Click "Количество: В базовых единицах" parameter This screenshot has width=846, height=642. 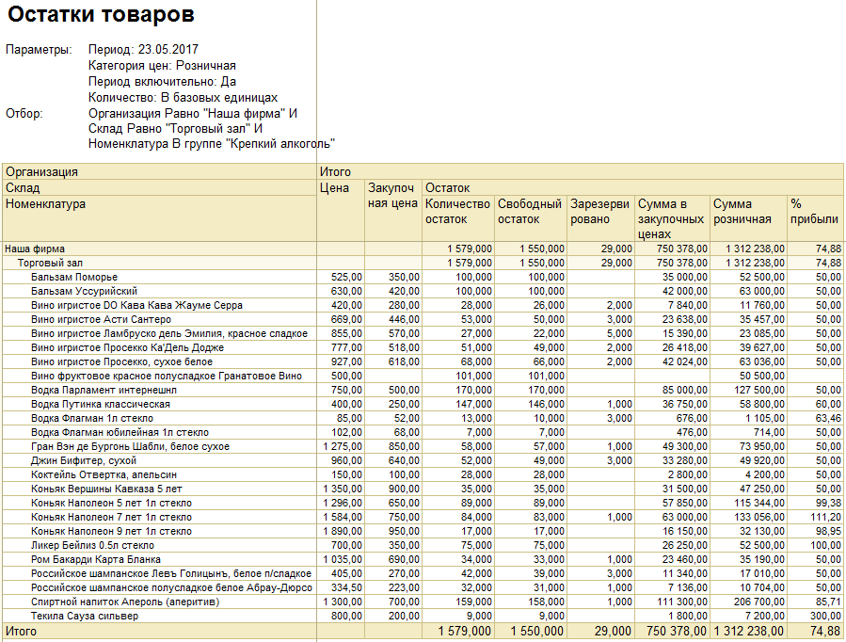pyautogui.click(x=183, y=98)
